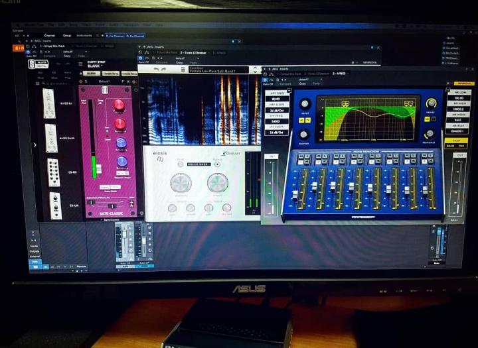
Task: Click the HPF FREQ value 80.00
Action: tap(276, 99)
